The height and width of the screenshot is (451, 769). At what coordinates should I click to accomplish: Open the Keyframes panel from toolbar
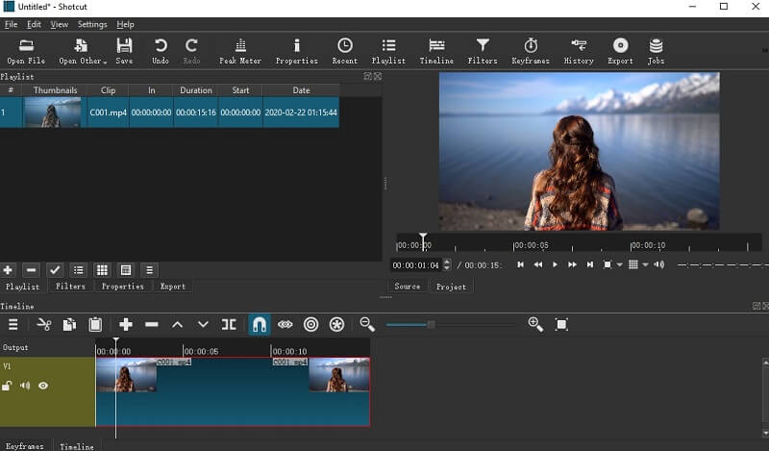(x=531, y=51)
